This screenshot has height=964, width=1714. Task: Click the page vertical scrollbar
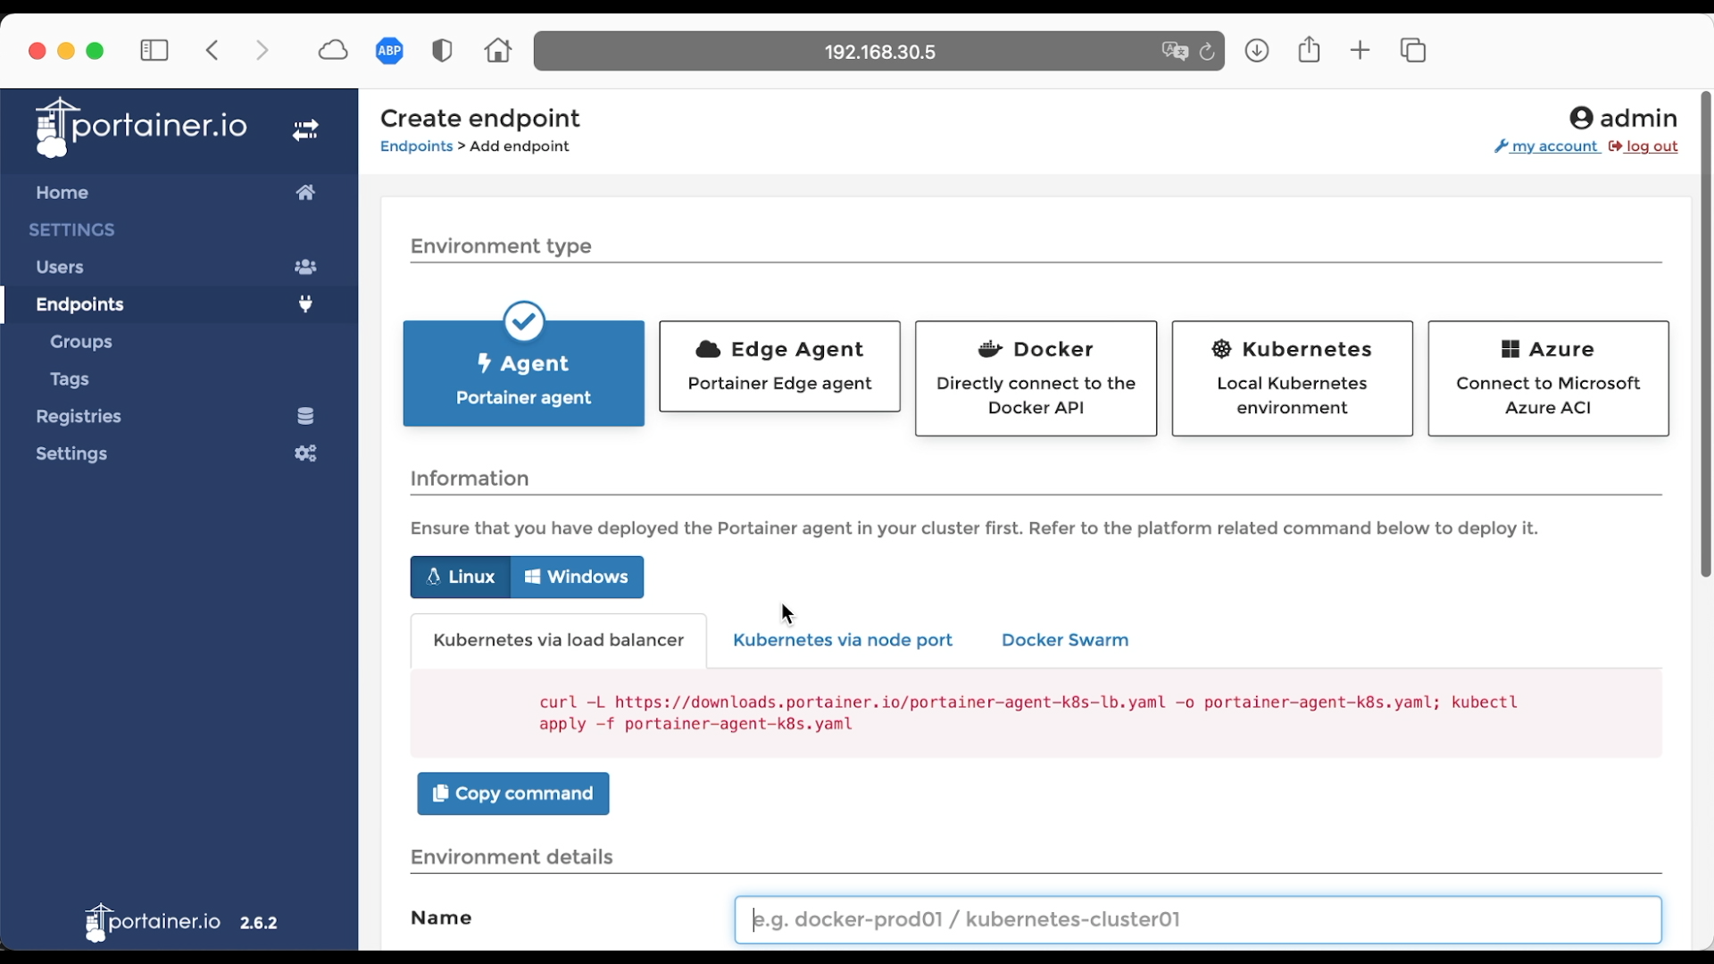[1705, 335]
